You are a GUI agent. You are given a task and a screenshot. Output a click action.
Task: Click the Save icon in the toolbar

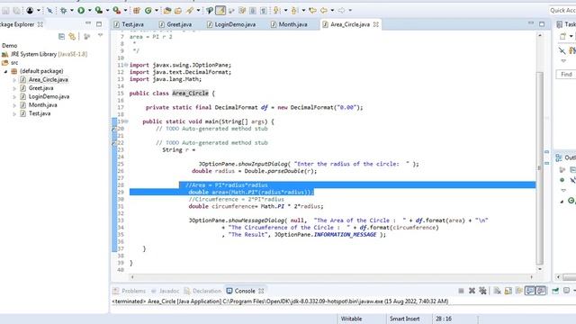coord(5,11)
